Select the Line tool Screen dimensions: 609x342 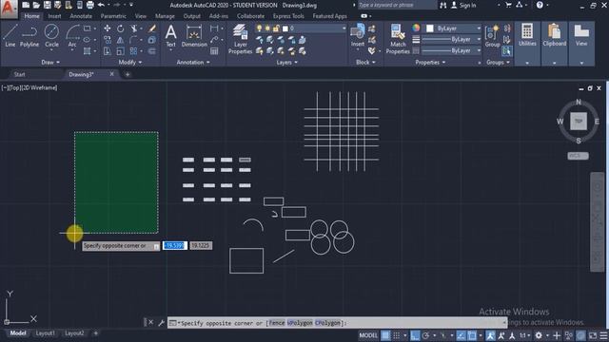[x=10, y=36]
